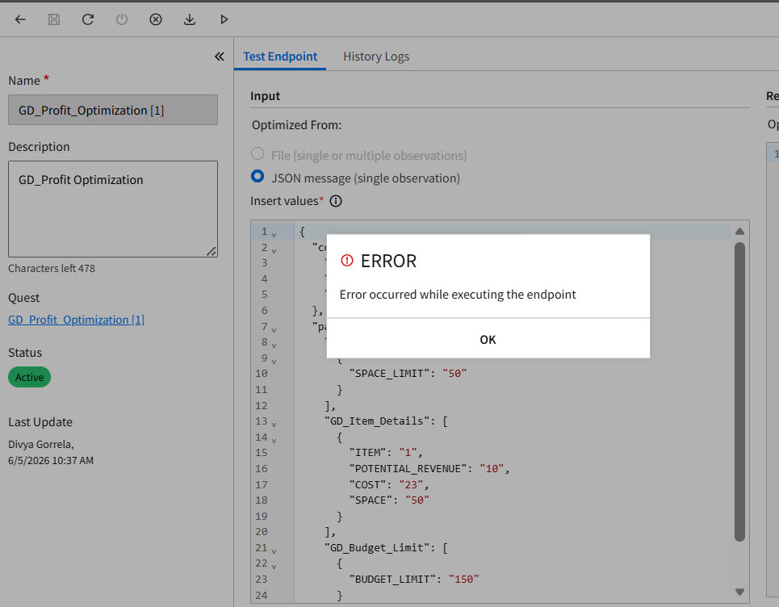
Task: Collapse code fold arrow on line 9
Action: tap(274, 361)
